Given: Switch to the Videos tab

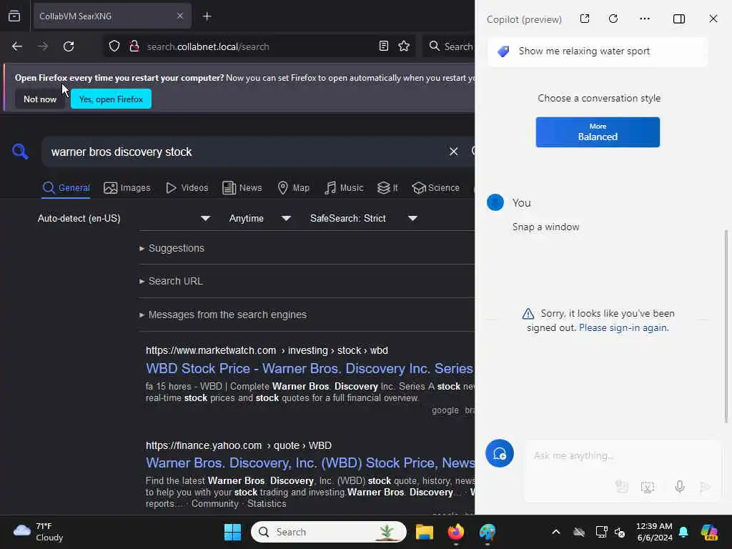Looking at the screenshot, I should 187,188.
